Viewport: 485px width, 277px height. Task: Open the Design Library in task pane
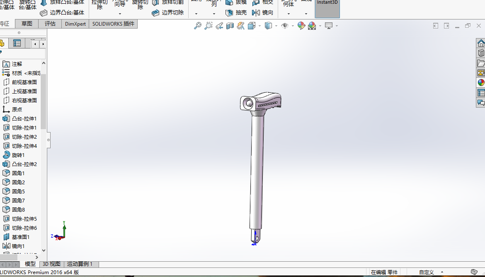coord(481,53)
